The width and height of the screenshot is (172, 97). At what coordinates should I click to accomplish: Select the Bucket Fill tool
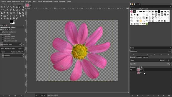2,16
